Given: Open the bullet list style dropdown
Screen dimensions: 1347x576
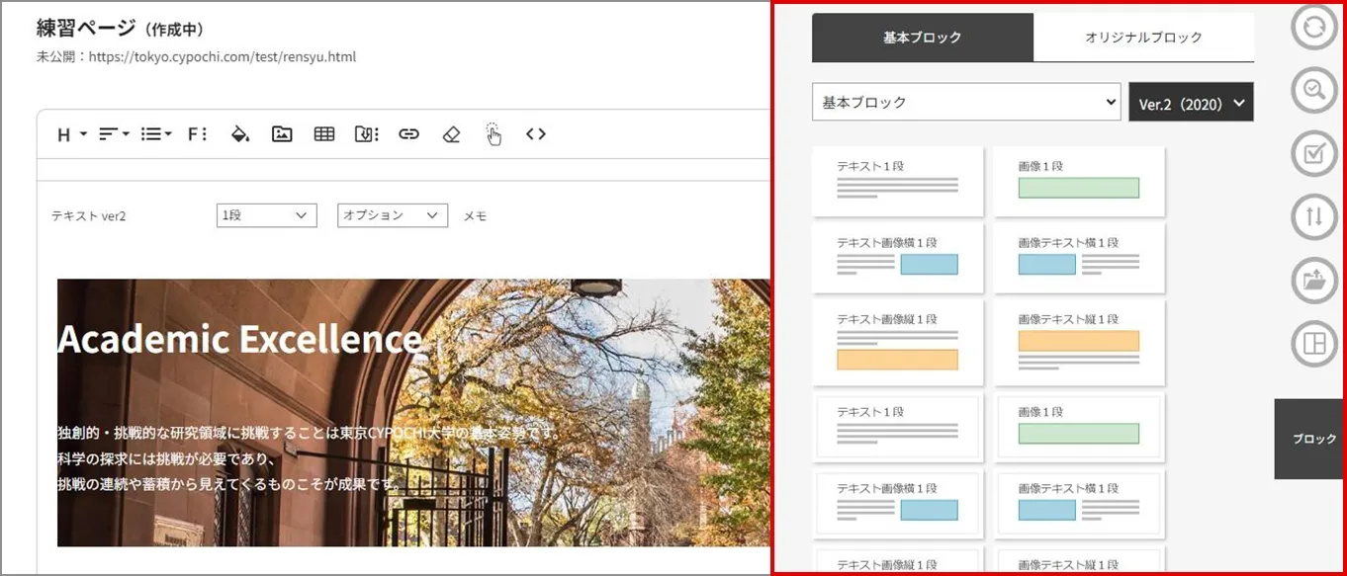Looking at the screenshot, I should tap(156, 134).
